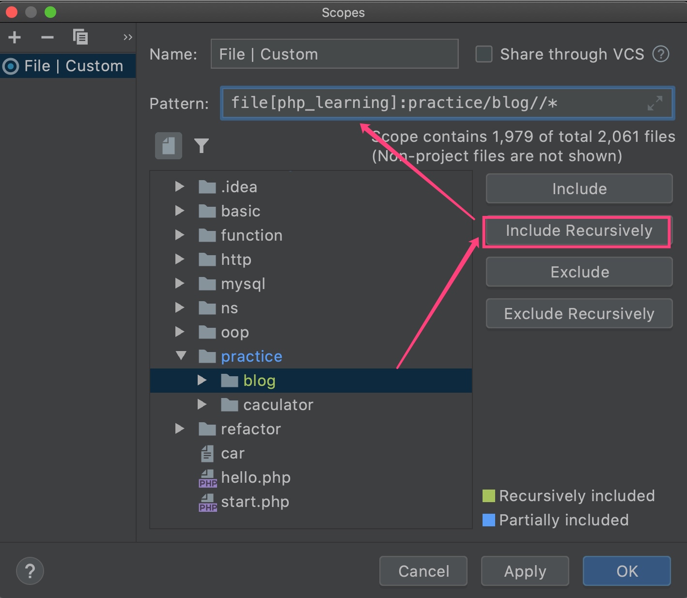Viewport: 687px width, 598px height.
Task: Select the mysql folder icon
Action: click(207, 284)
